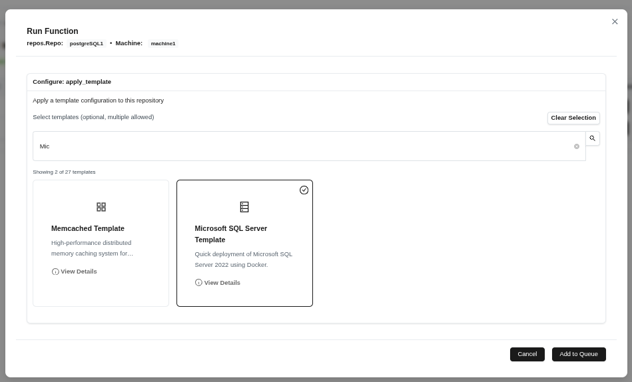632x382 pixels.
Task: Click the Microsoft SQL Server database icon
Action: 244,207
